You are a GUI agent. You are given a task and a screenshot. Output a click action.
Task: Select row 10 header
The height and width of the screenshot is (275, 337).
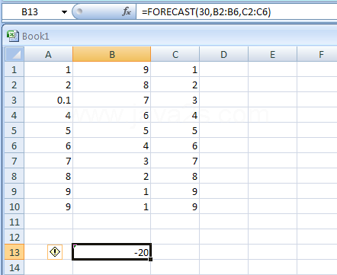[x=14, y=206]
